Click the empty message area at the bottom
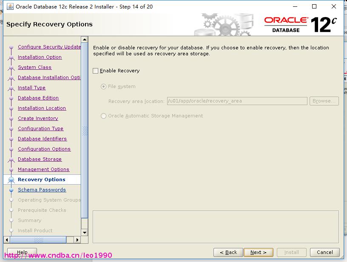This screenshot has height=262, width=347. point(216,227)
